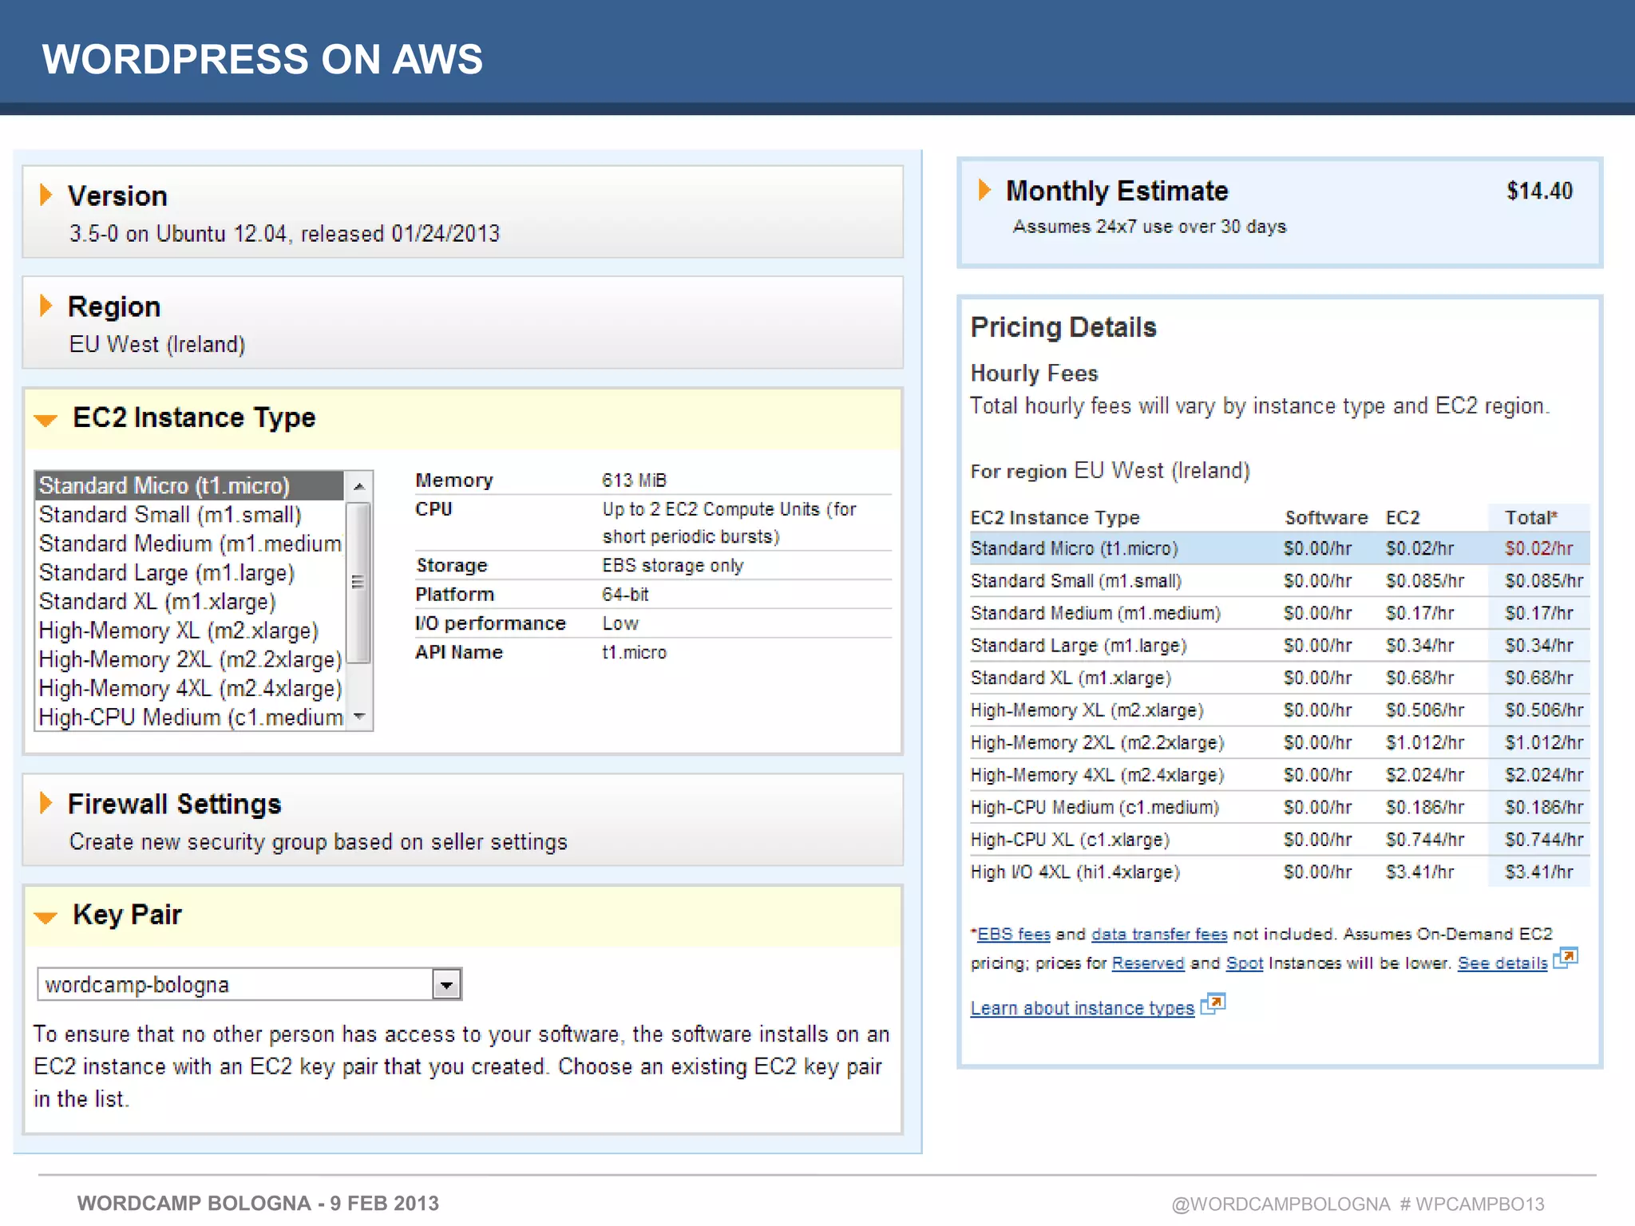1635x1226 pixels.
Task: Select High-Memory 4XL (m2.4xlarge) in list
Action: (x=190, y=688)
